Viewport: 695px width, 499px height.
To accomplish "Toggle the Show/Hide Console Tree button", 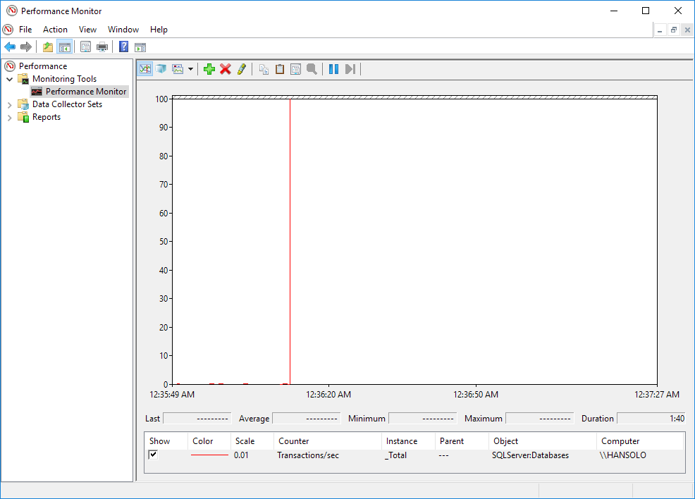I will coord(64,47).
